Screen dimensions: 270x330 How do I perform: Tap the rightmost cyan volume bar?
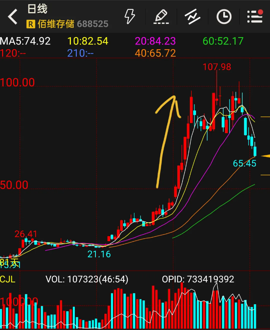[255, 316]
